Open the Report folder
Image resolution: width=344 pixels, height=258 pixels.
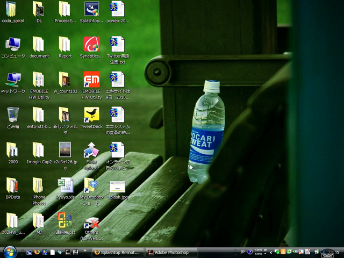point(65,44)
